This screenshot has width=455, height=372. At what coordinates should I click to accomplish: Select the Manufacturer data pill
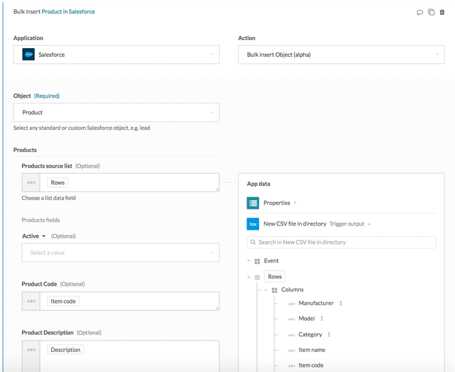pos(316,303)
